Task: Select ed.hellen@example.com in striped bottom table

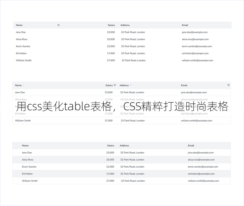Action: click(x=201, y=174)
